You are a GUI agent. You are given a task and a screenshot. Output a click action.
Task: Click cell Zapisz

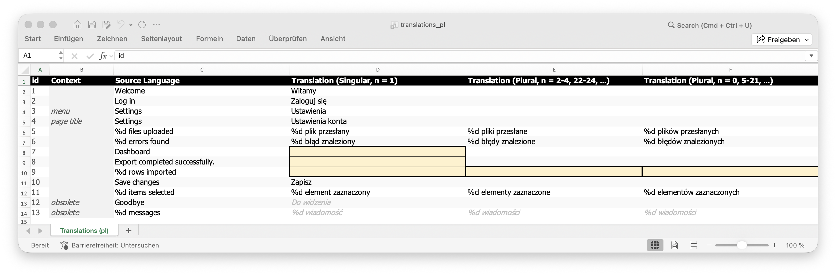tap(378, 182)
